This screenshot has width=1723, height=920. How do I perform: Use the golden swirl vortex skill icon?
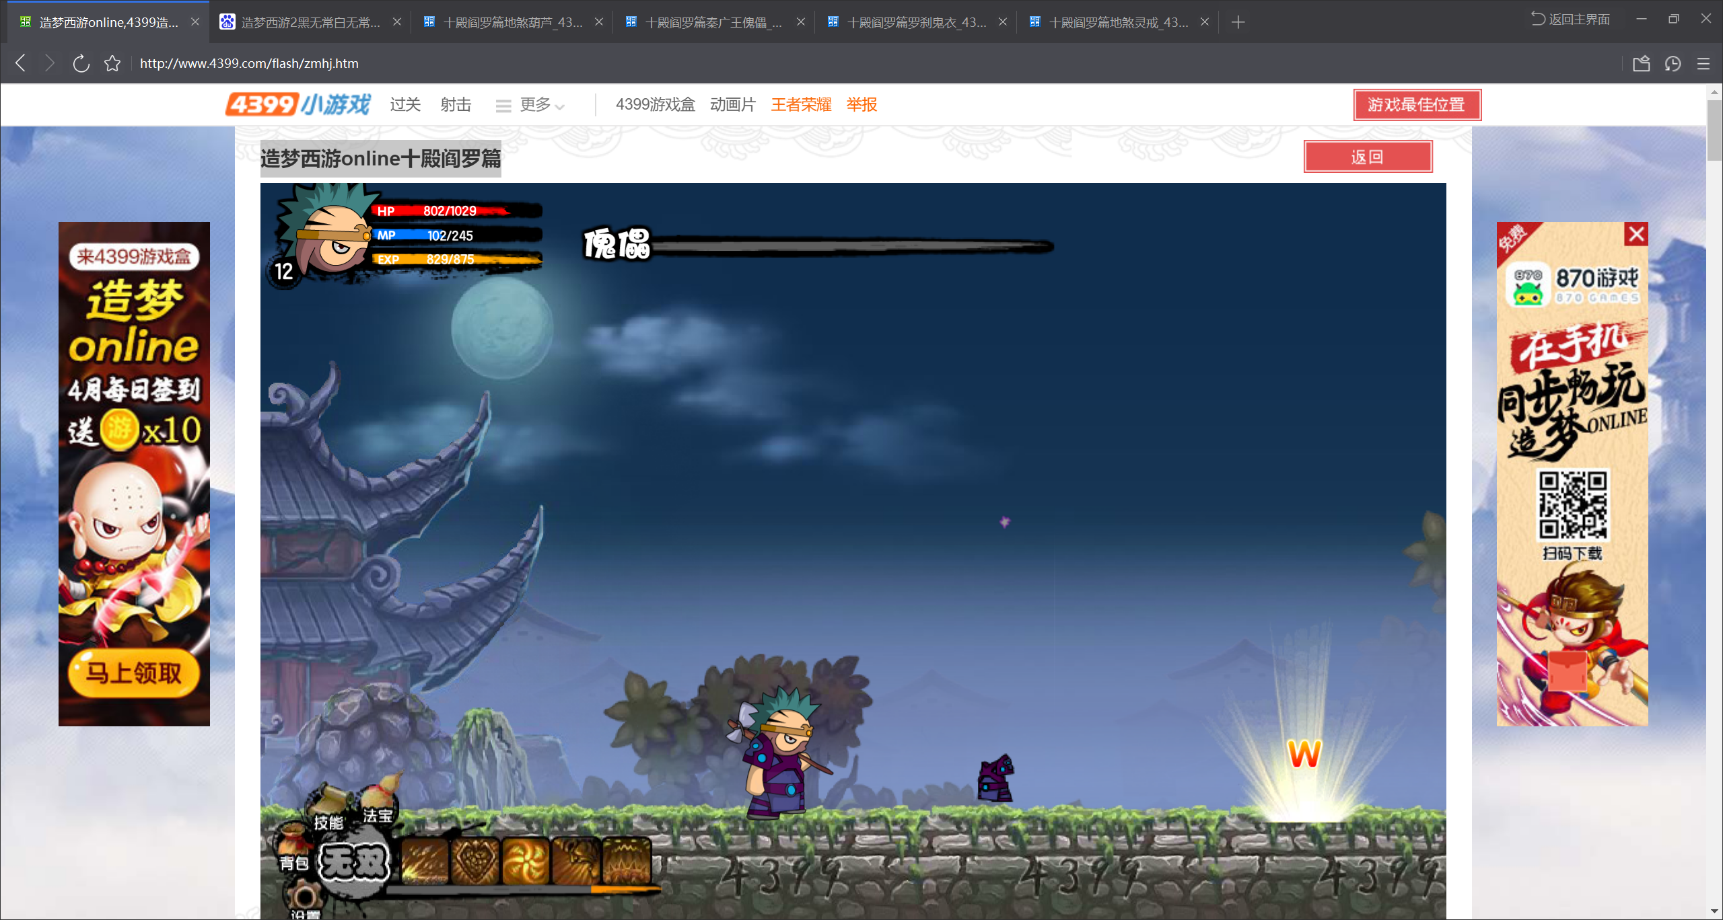tap(526, 861)
